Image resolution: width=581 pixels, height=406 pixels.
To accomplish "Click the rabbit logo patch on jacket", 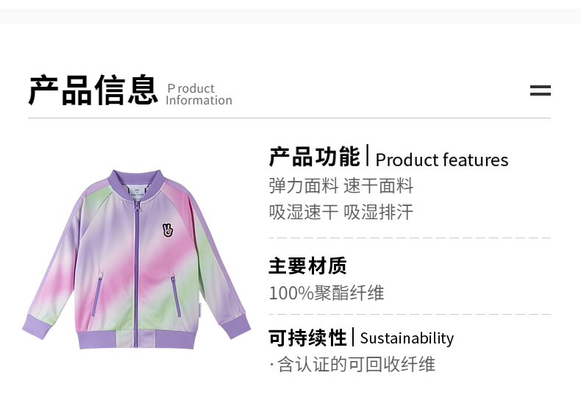I will tap(168, 229).
